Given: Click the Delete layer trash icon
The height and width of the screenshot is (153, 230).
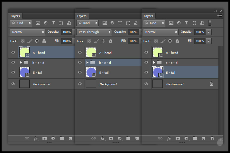Looking at the screenshot, I should click(x=212, y=139).
